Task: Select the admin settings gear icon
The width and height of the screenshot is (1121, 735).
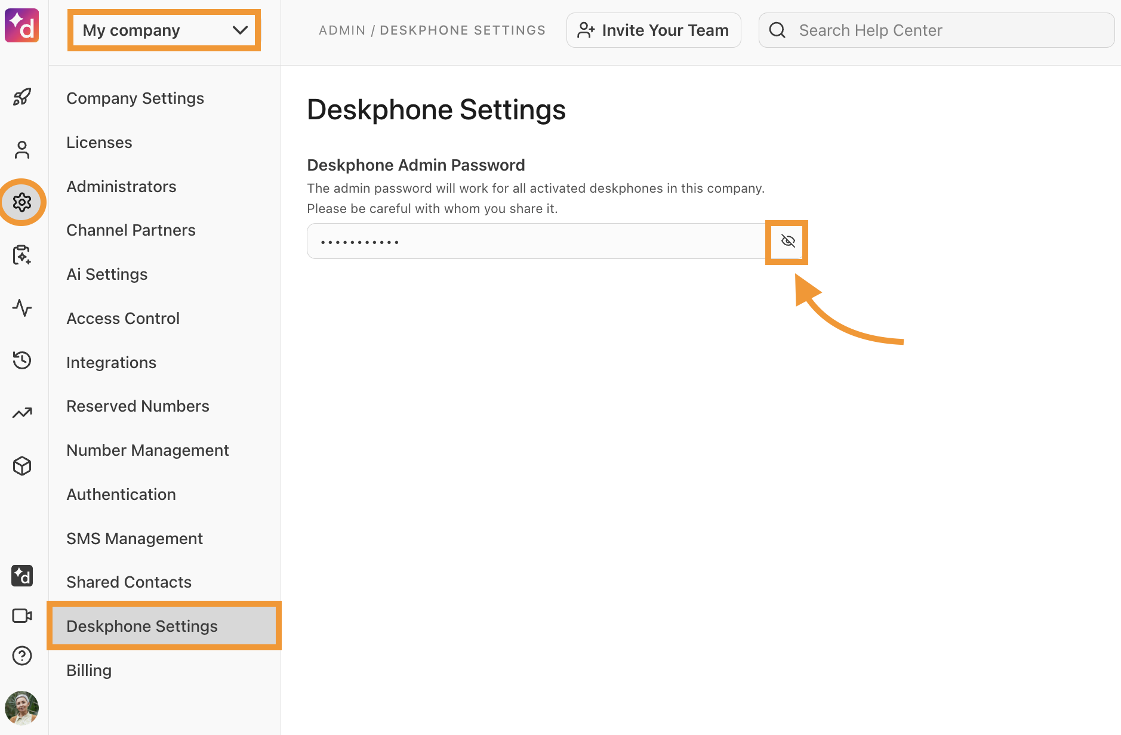Action: tap(22, 202)
